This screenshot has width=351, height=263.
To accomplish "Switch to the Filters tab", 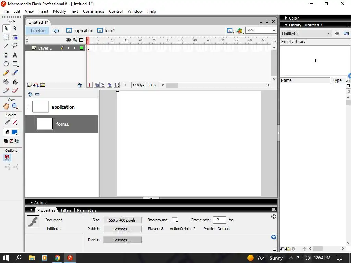I will (x=66, y=210).
